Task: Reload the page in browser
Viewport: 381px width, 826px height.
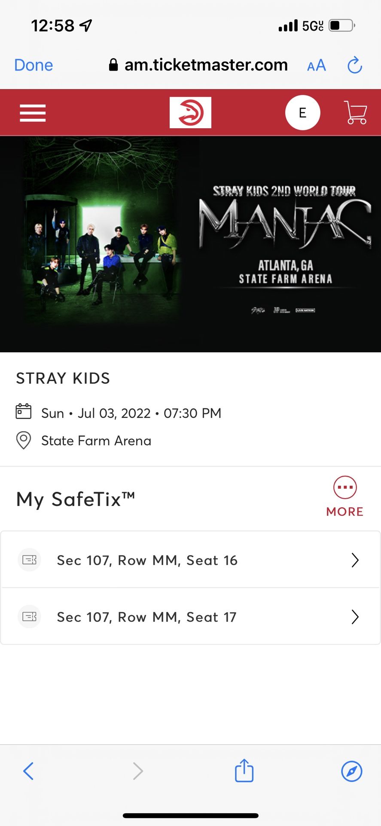Action: 355,65
